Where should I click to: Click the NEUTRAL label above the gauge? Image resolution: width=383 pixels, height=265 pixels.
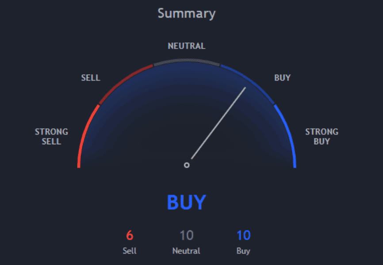click(x=187, y=46)
